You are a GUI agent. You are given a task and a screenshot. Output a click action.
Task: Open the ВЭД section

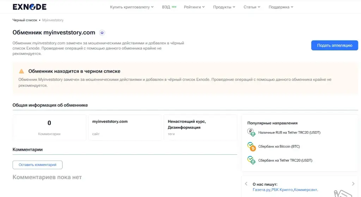coord(169,7)
